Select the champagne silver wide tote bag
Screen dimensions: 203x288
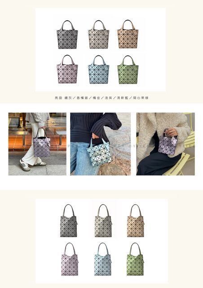(x=98, y=34)
